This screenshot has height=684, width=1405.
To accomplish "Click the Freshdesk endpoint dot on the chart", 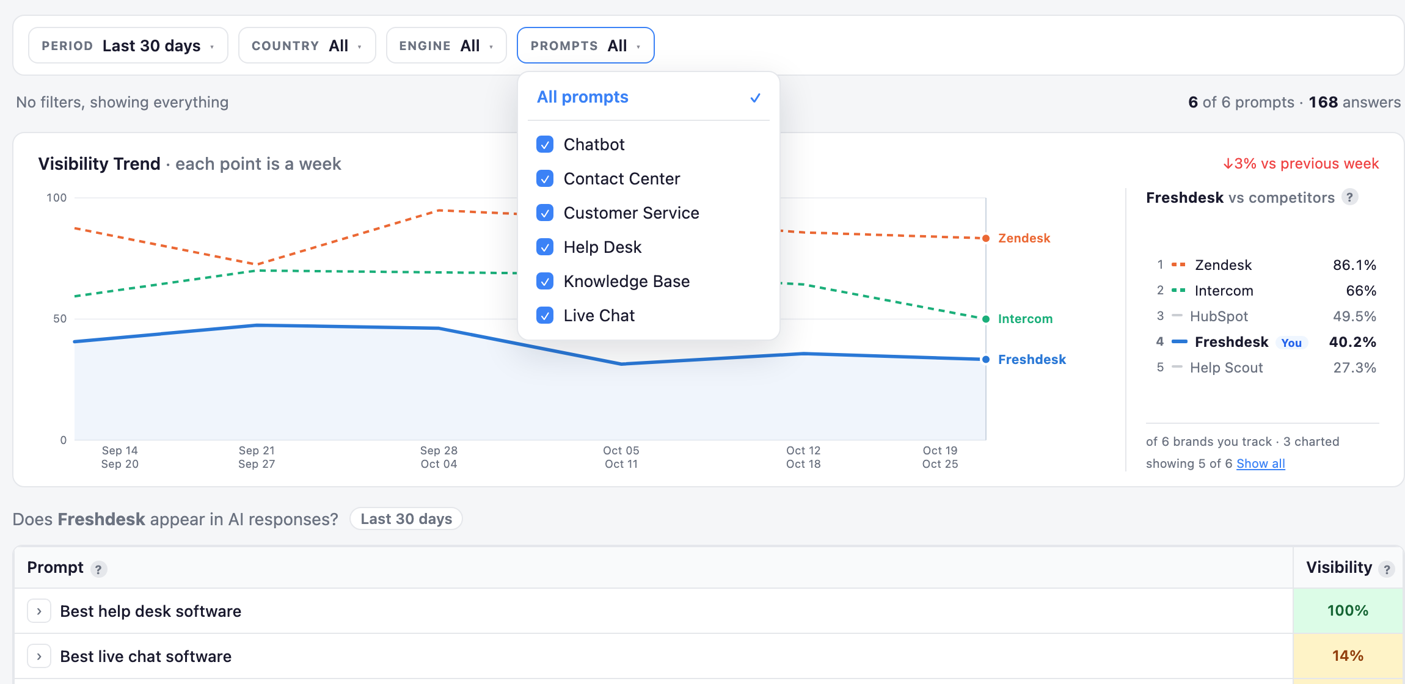I will pyautogui.click(x=986, y=359).
